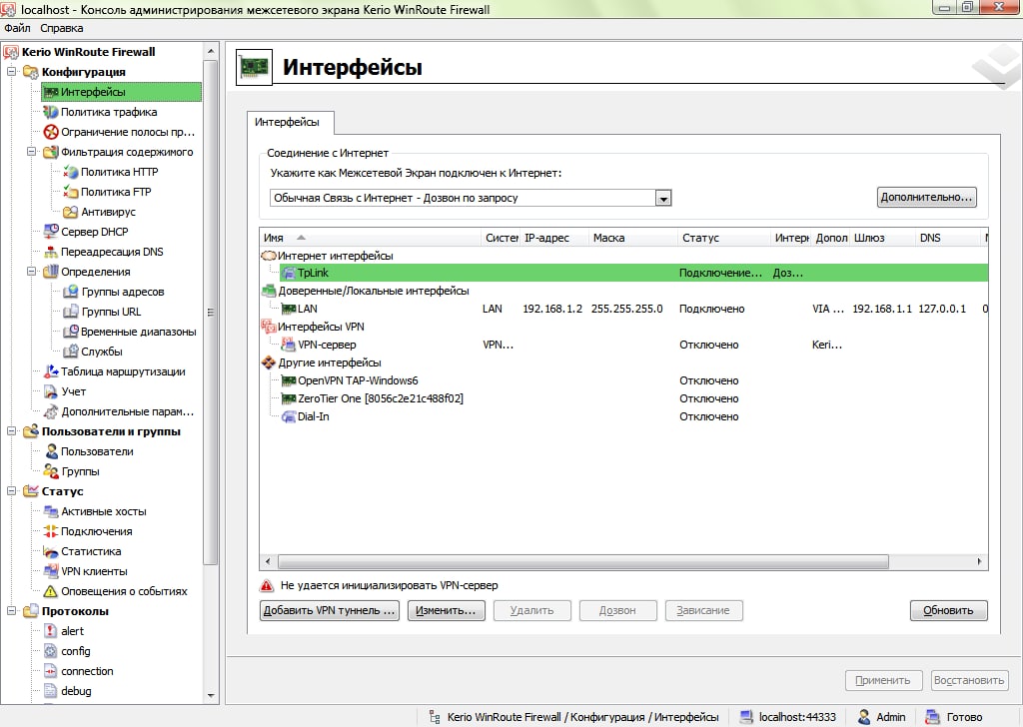Select the Группы адресов icon

[71, 293]
